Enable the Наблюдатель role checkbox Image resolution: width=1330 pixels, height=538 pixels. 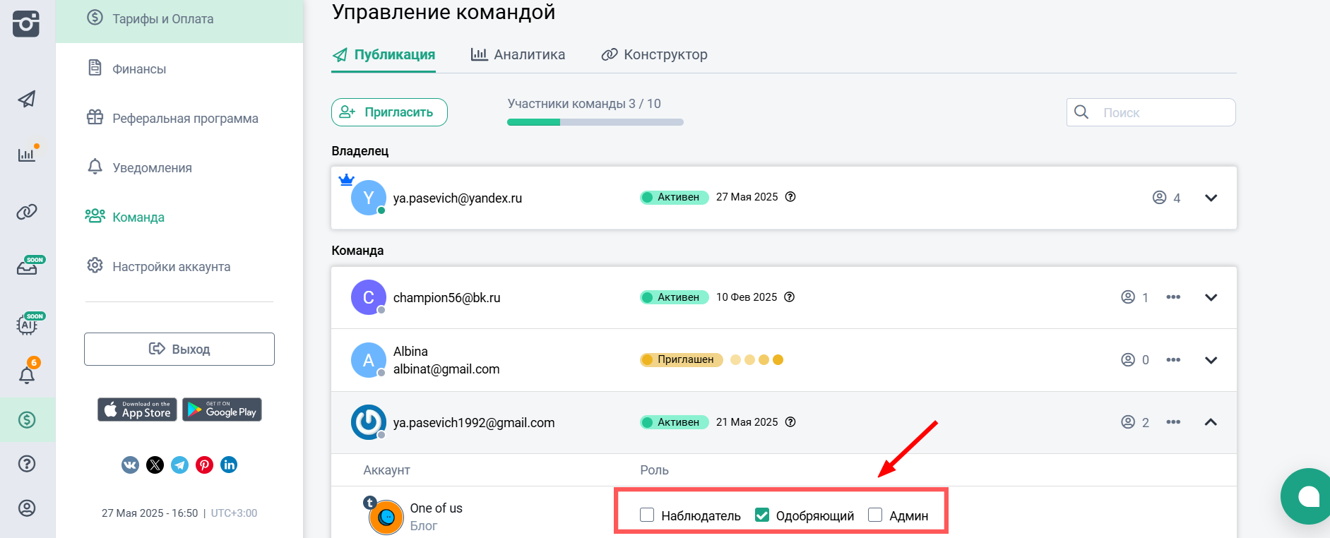tap(647, 515)
